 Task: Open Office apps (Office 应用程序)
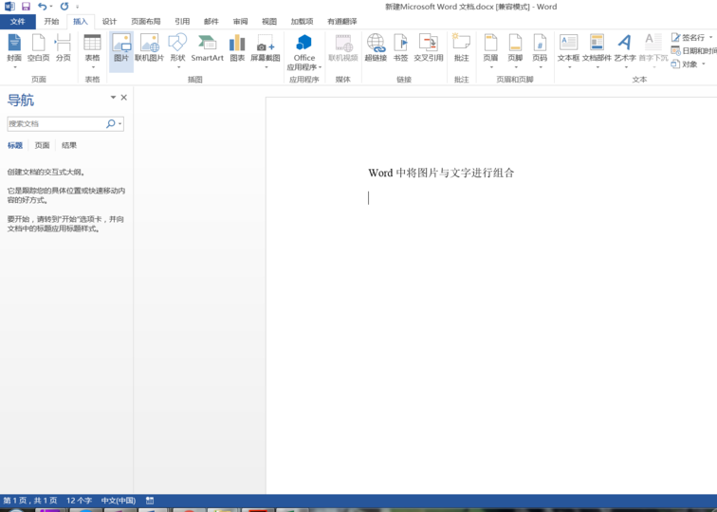pyautogui.click(x=304, y=52)
